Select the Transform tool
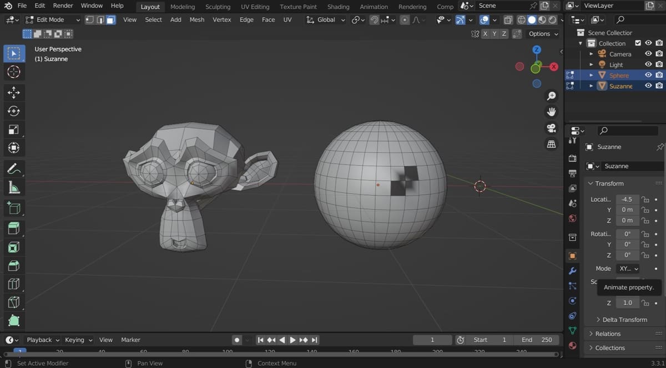The width and height of the screenshot is (666, 368). tap(14, 148)
